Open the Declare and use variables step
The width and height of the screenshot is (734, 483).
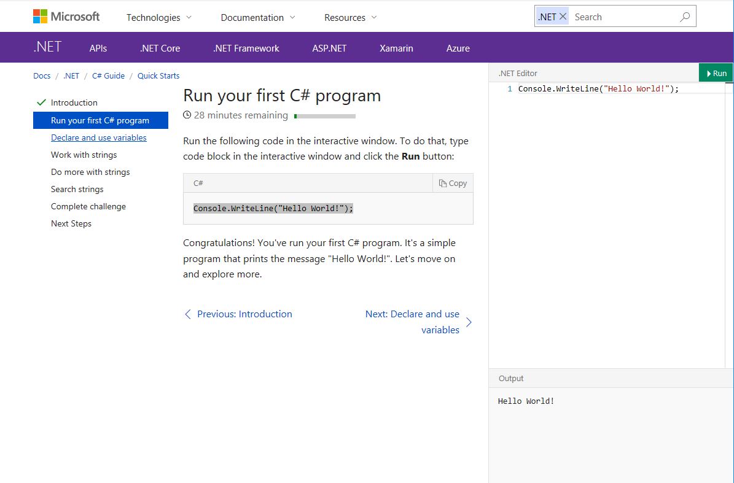98,137
